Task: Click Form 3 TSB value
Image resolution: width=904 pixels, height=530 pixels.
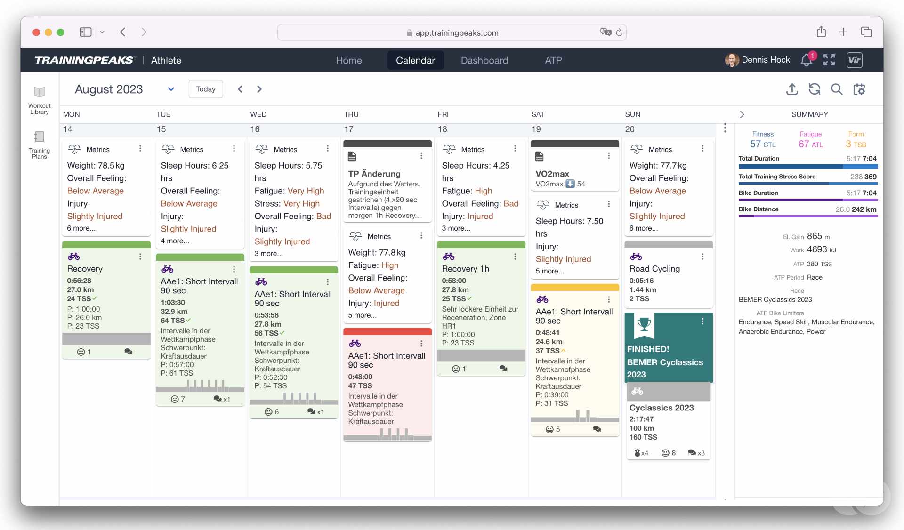Action: pyautogui.click(x=856, y=144)
